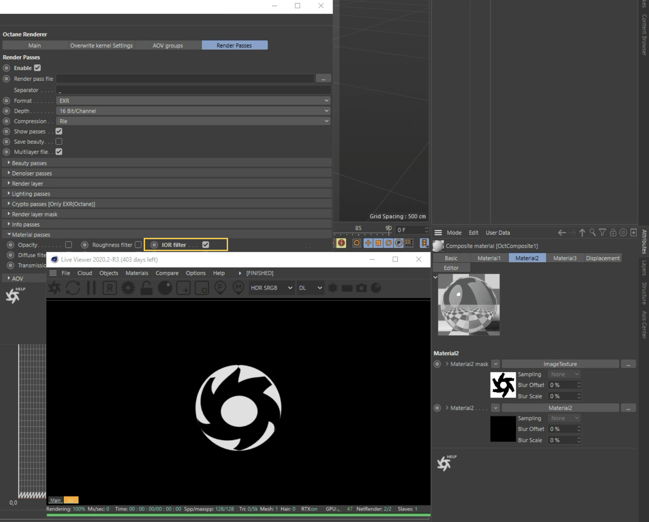Uncheck the Enable render passes checkbox
The height and width of the screenshot is (522, 649).
pyautogui.click(x=37, y=68)
